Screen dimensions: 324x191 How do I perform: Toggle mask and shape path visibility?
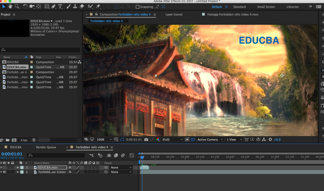pyautogui.click(x=122, y=139)
